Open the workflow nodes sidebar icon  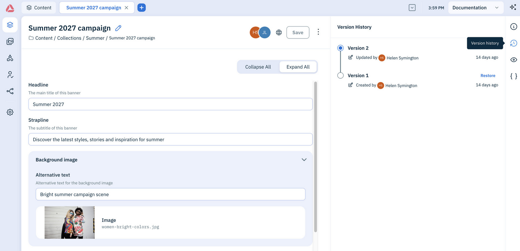point(10,91)
